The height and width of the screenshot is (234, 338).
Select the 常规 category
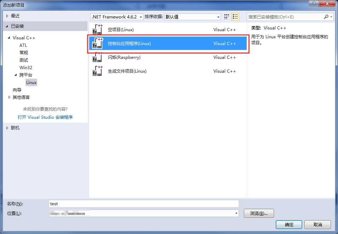tap(24, 53)
